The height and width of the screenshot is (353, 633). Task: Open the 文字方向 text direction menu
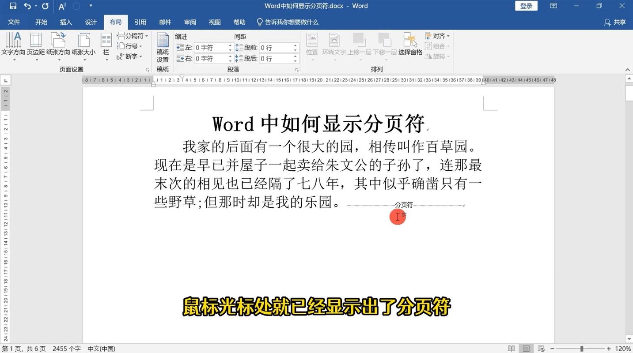[13, 46]
